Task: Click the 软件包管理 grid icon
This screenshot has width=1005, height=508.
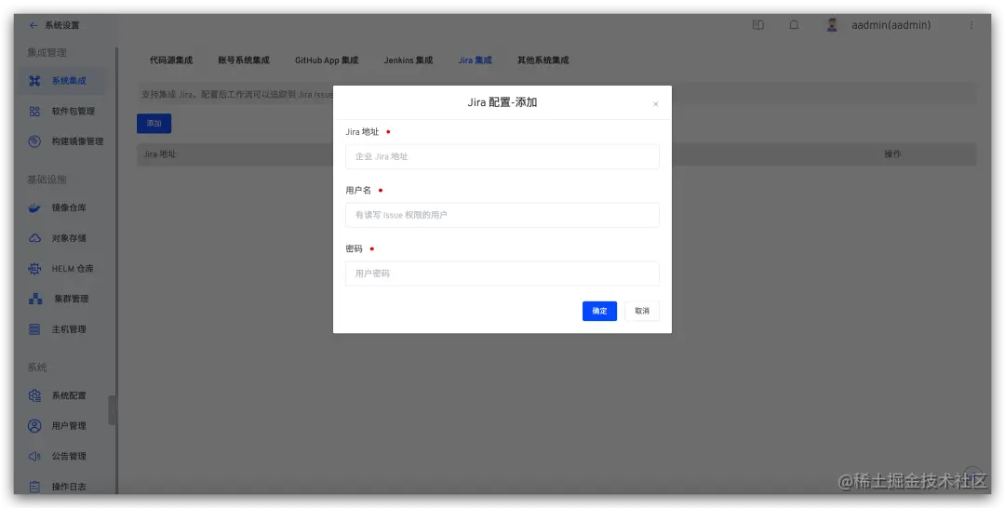Action: point(34,112)
